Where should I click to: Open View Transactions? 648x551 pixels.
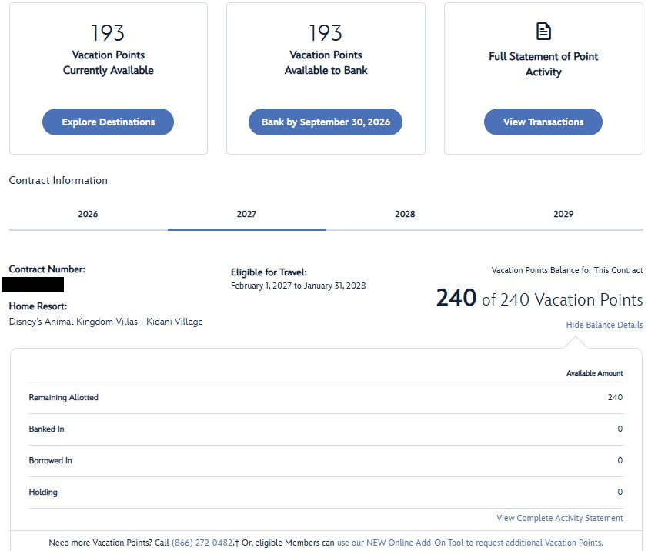(543, 122)
